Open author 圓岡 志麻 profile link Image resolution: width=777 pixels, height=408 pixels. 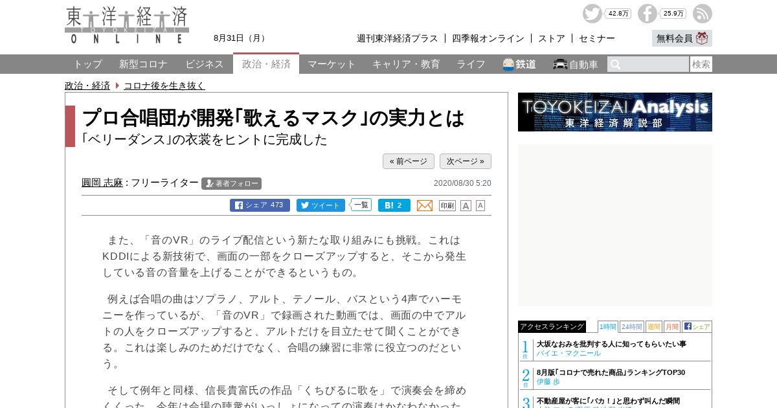pyautogui.click(x=102, y=183)
